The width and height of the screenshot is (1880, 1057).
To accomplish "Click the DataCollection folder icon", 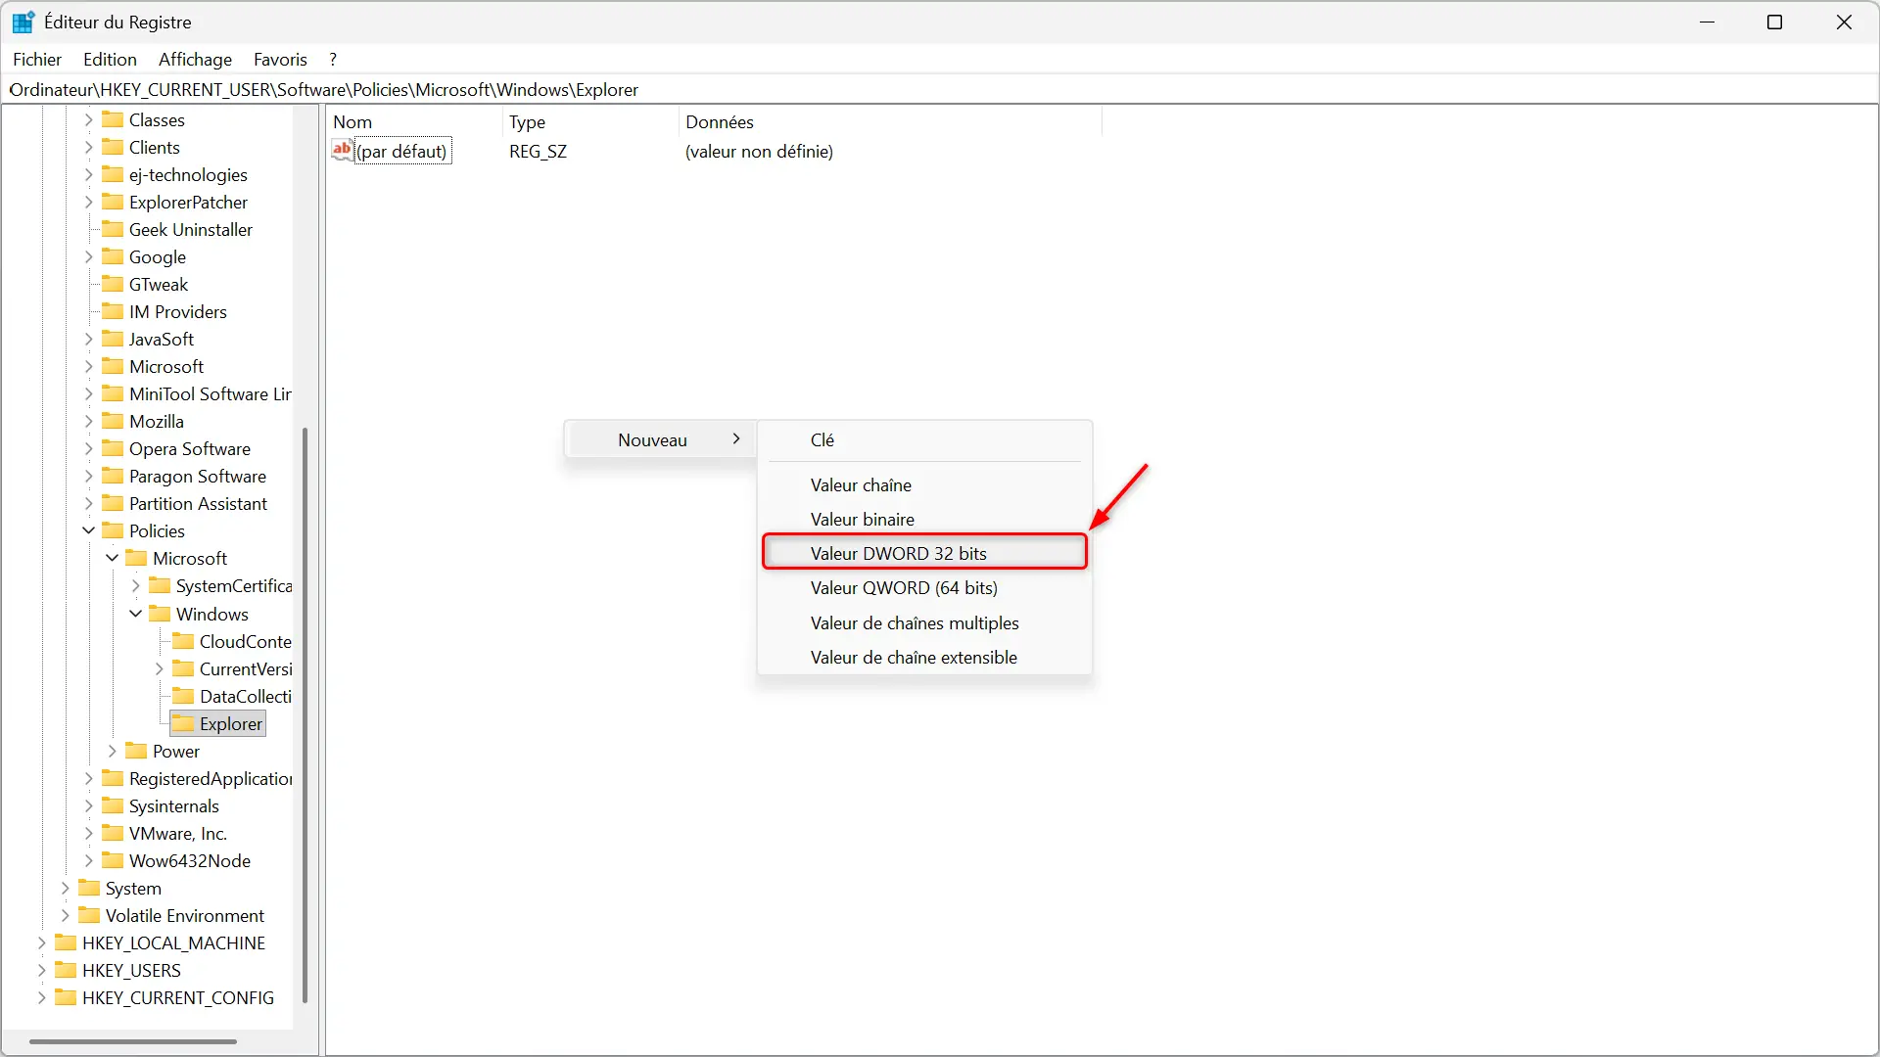I will coord(183,696).
